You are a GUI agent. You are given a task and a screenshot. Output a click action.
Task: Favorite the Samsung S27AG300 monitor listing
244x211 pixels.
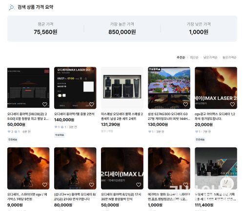click(x=185, y=104)
